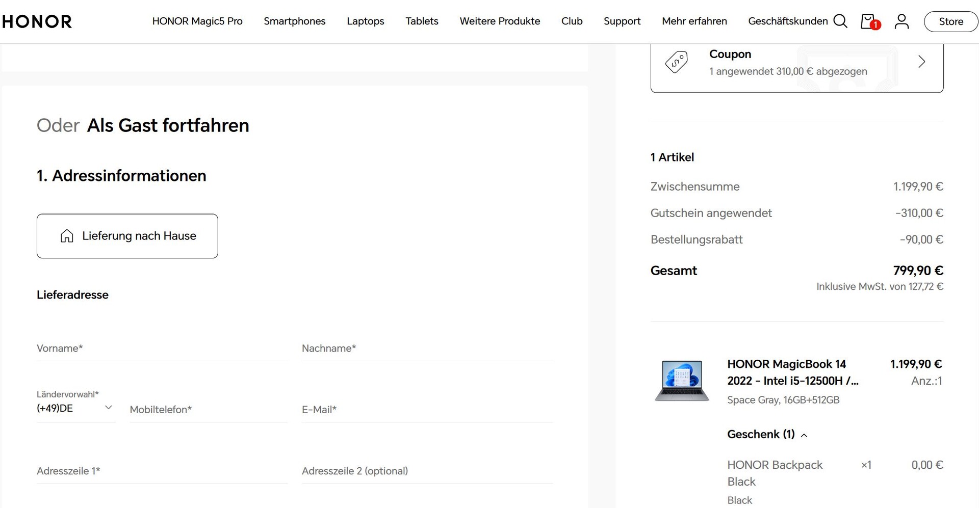Focus the Adresszeile 1 field
Viewport: 979px width, 508px height.
pyautogui.click(x=162, y=471)
